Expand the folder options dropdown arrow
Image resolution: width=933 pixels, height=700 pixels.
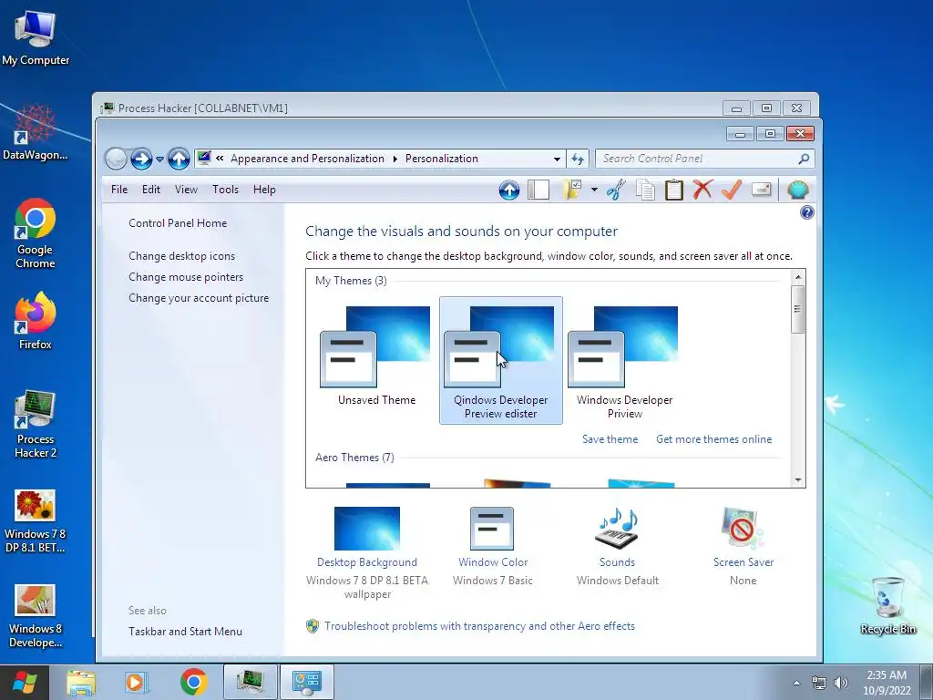coord(594,190)
